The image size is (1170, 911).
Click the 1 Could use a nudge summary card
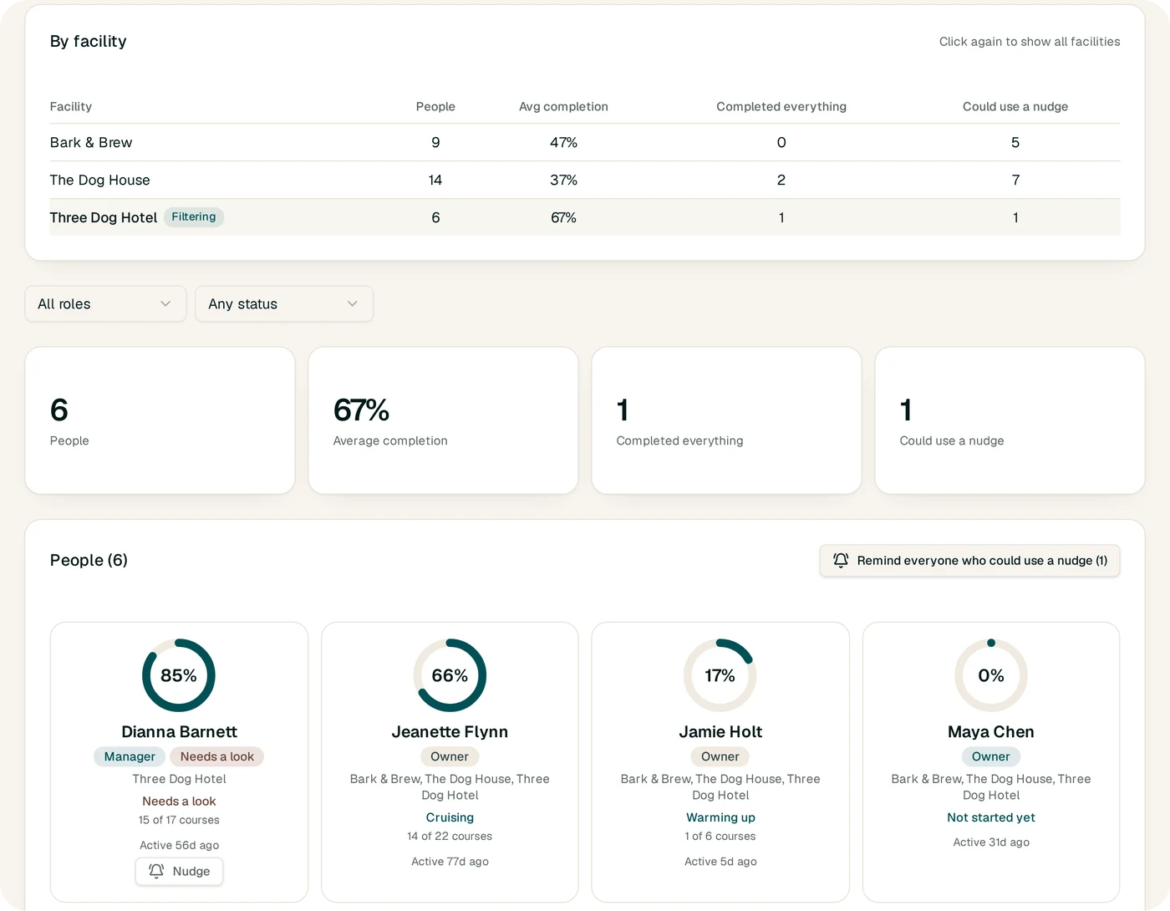point(1010,420)
